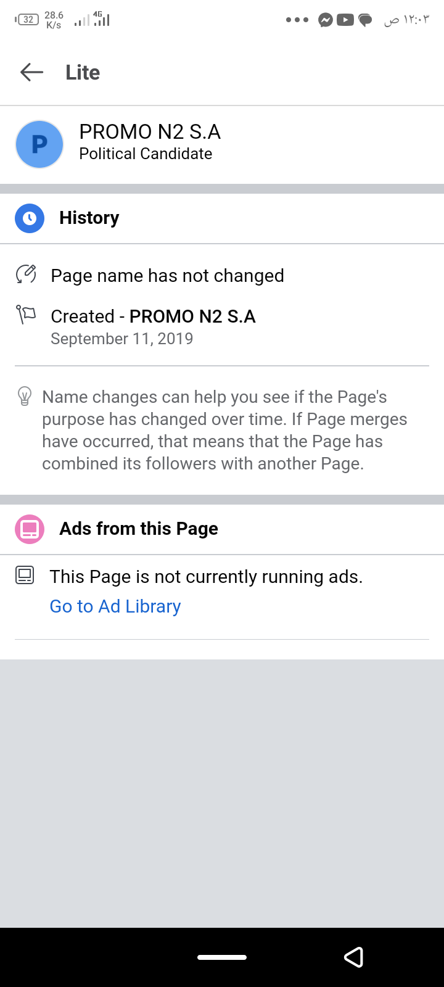This screenshot has width=444, height=987.
Task: Tap the Ads from this Page heading
Action: pyautogui.click(x=139, y=529)
